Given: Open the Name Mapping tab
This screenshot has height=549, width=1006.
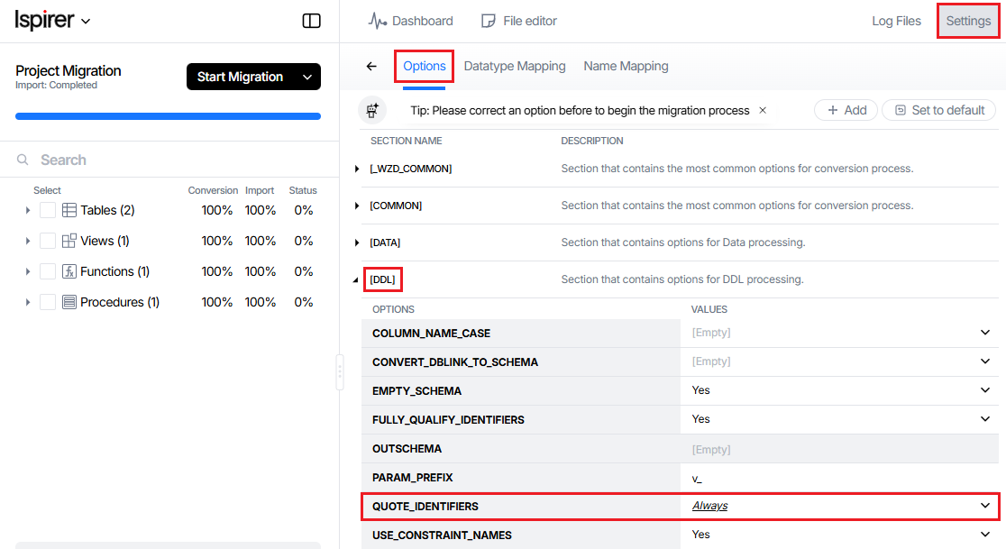Looking at the screenshot, I should (626, 67).
